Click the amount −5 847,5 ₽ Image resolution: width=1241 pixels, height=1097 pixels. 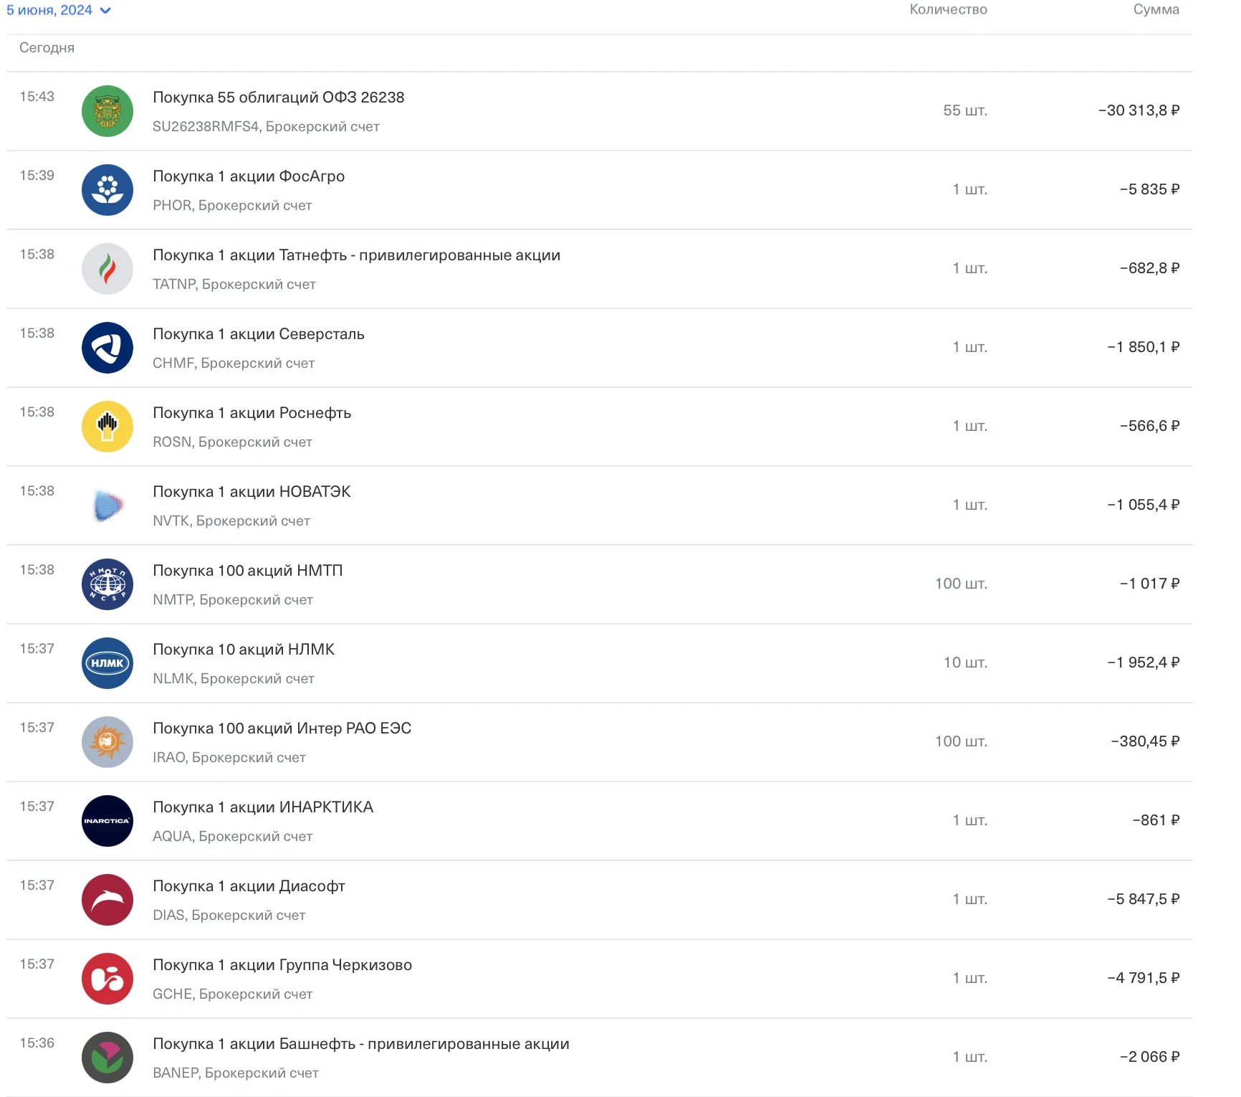click(x=1144, y=899)
